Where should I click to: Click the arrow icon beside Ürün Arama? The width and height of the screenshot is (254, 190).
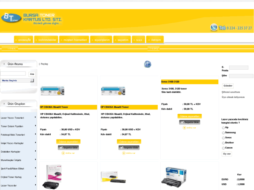pos(4,64)
